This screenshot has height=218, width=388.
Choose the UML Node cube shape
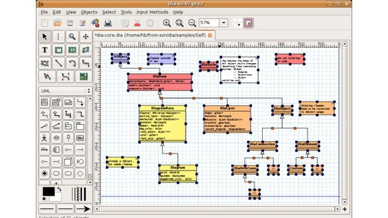[x=68, y=161]
